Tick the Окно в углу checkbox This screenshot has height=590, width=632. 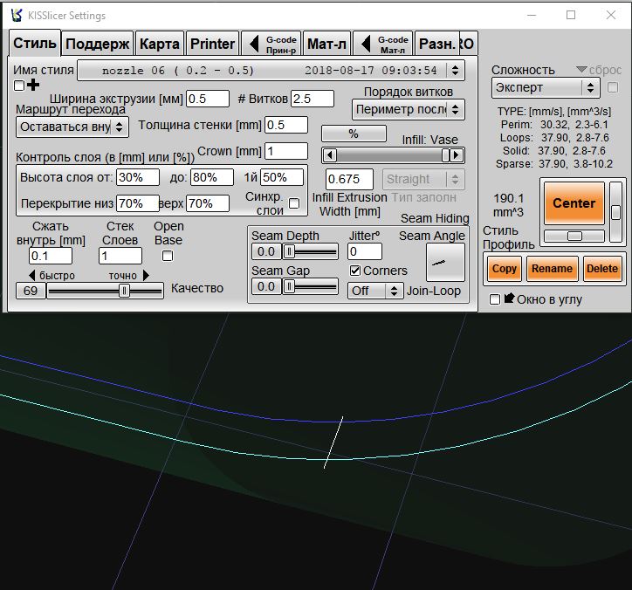click(495, 299)
